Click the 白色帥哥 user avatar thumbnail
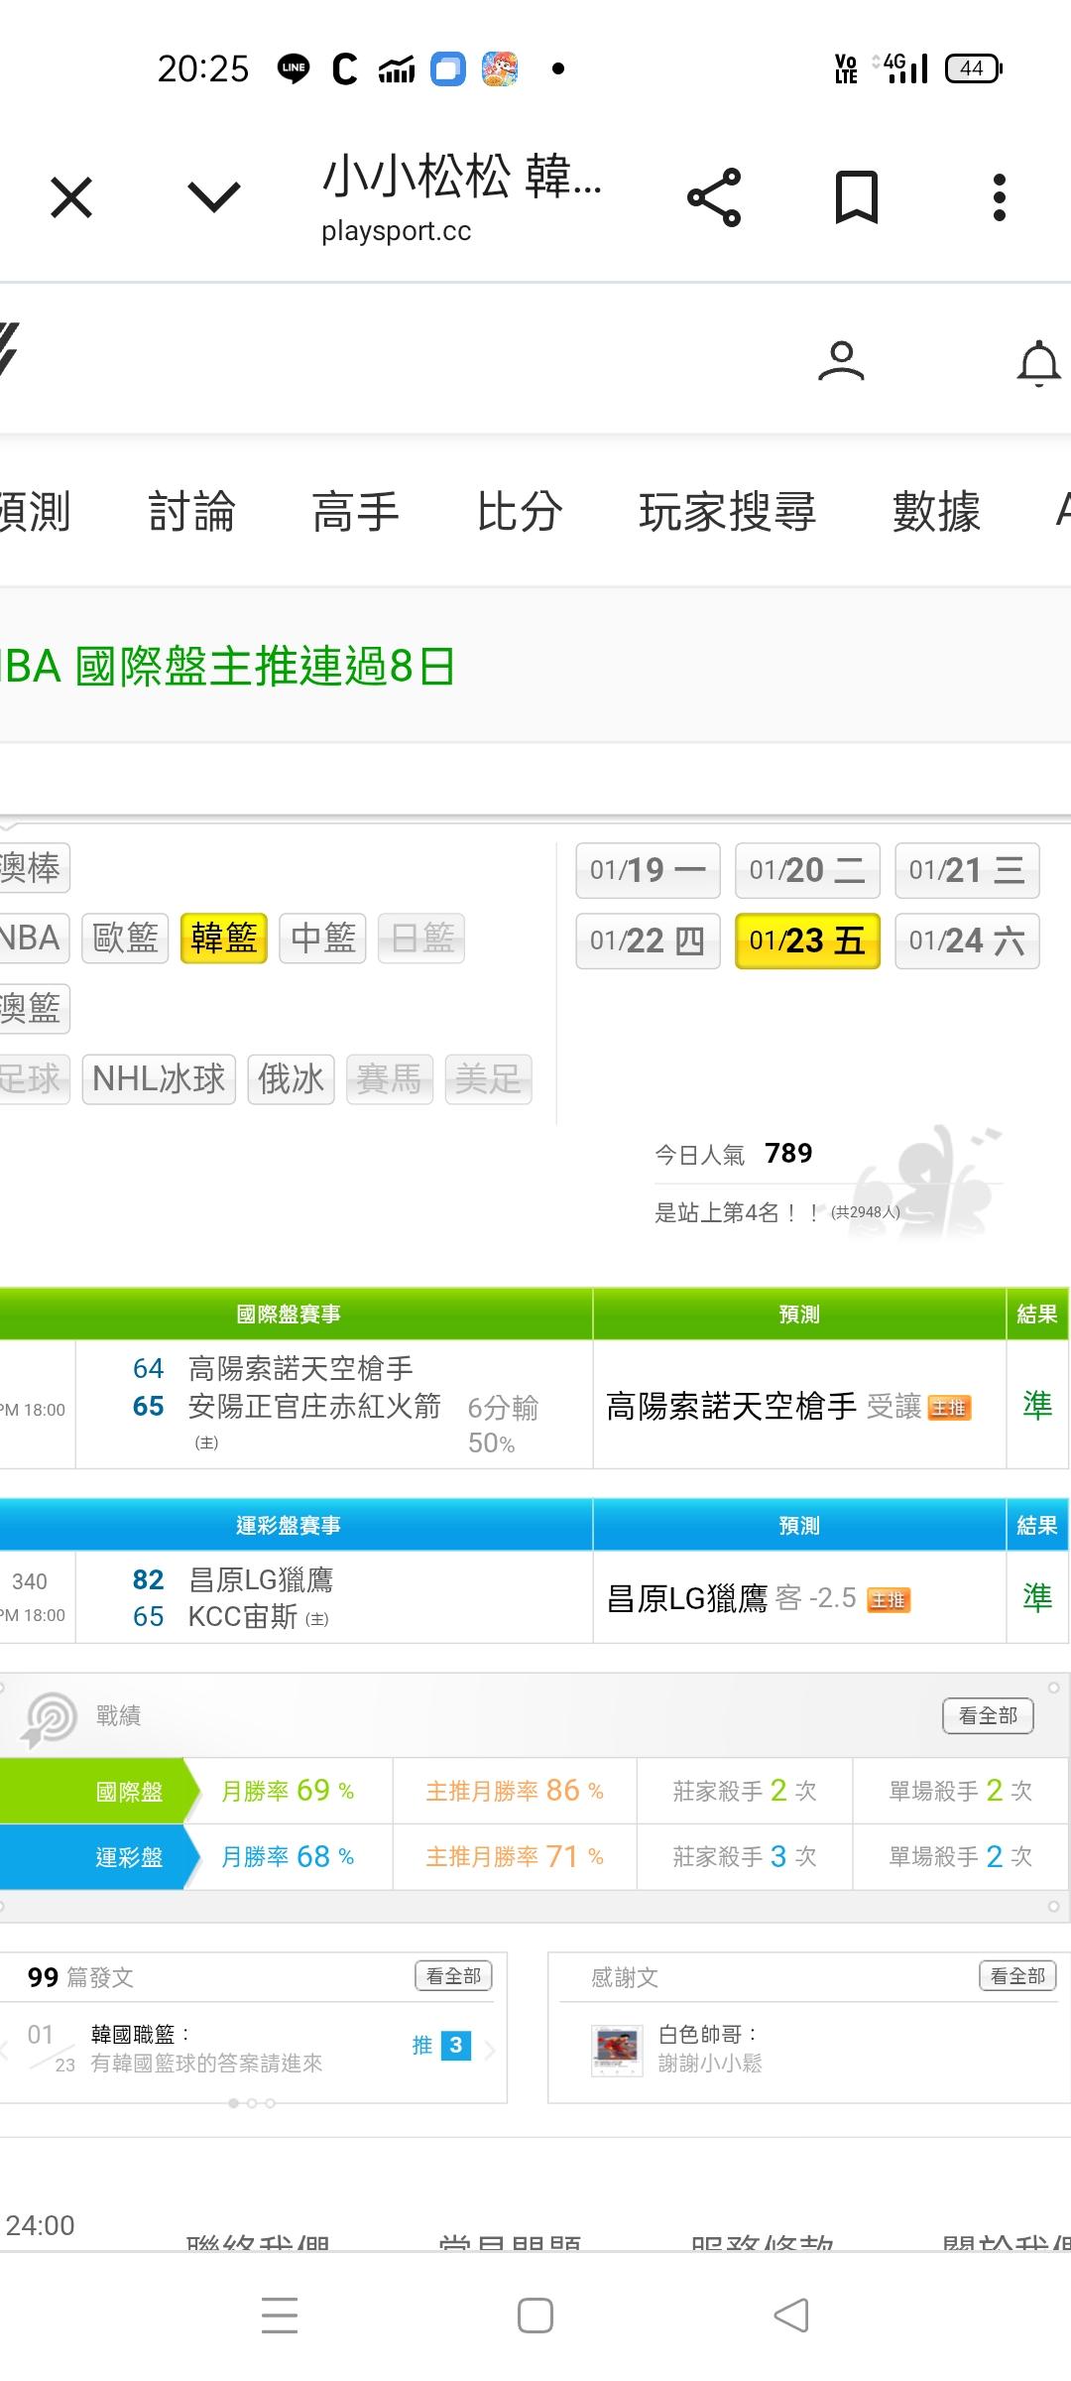 tap(617, 2050)
